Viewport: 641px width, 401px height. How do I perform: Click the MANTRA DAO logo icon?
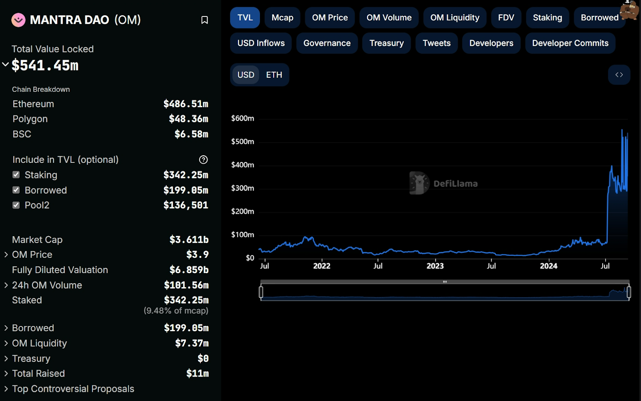(18, 20)
